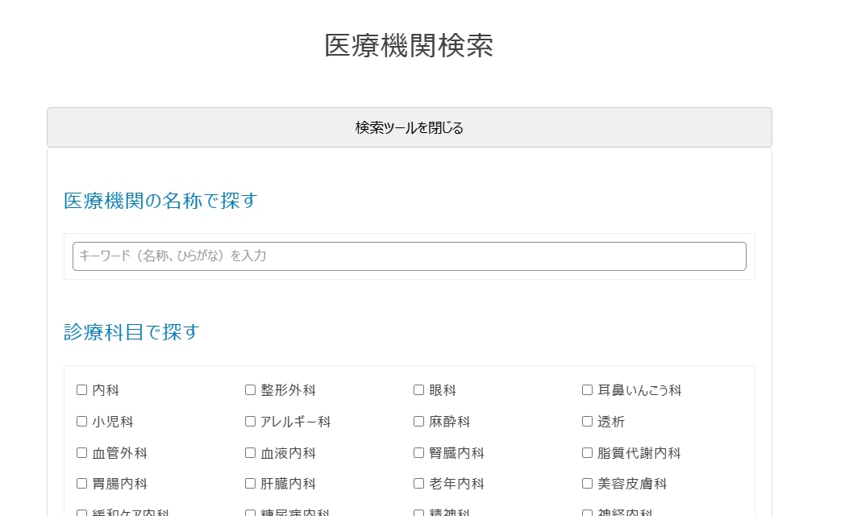The height and width of the screenshot is (516, 853).
Task: Enable the 透析 checkbox
Action: coord(587,422)
